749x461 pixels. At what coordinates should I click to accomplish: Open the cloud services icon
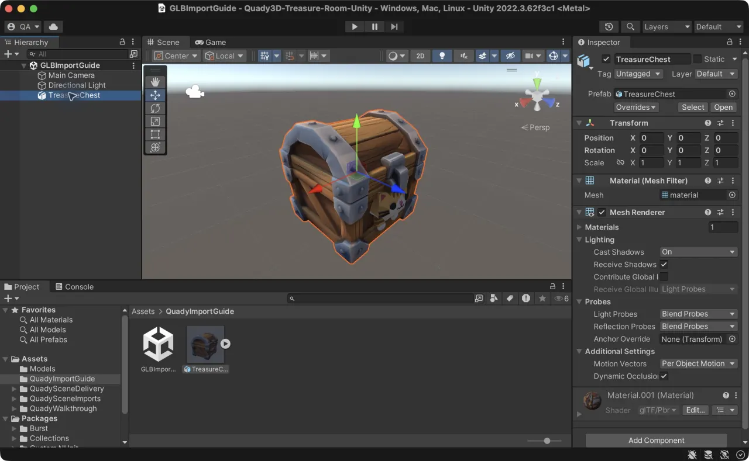(x=53, y=27)
